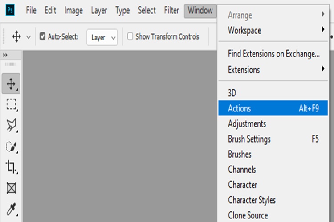Select the Polygonal Lasso tool
Image resolution: width=334 pixels, height=222 pixels.
pos(11,125)
